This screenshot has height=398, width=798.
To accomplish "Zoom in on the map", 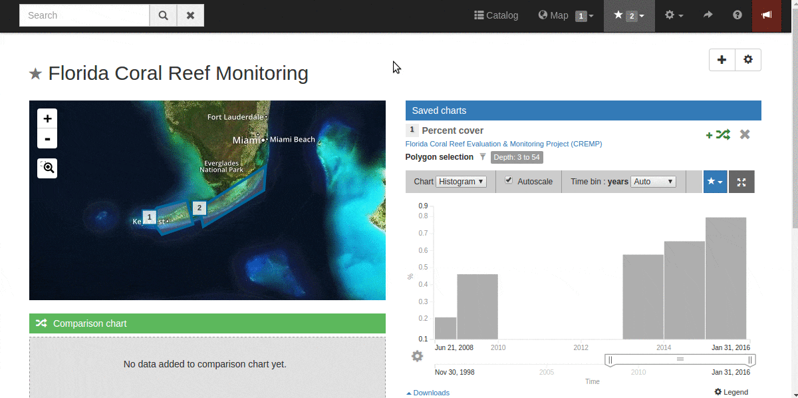I will point(47,118).
